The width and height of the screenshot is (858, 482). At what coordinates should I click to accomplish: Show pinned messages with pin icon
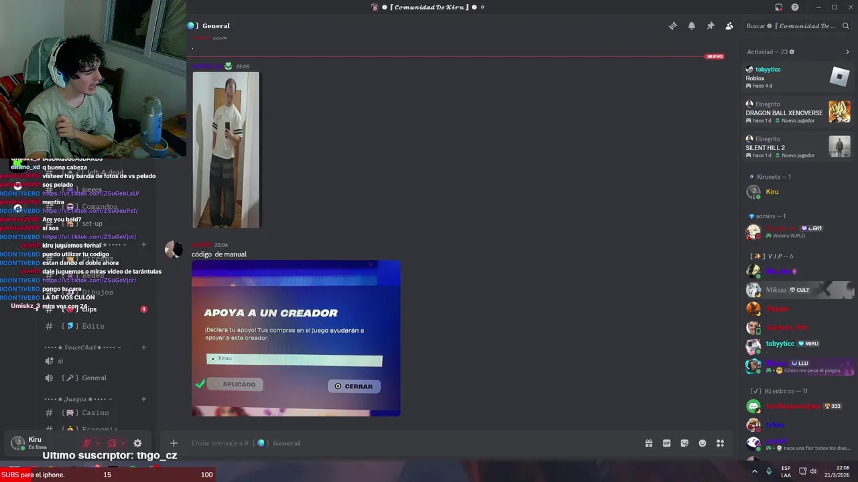tap(710, 26)
